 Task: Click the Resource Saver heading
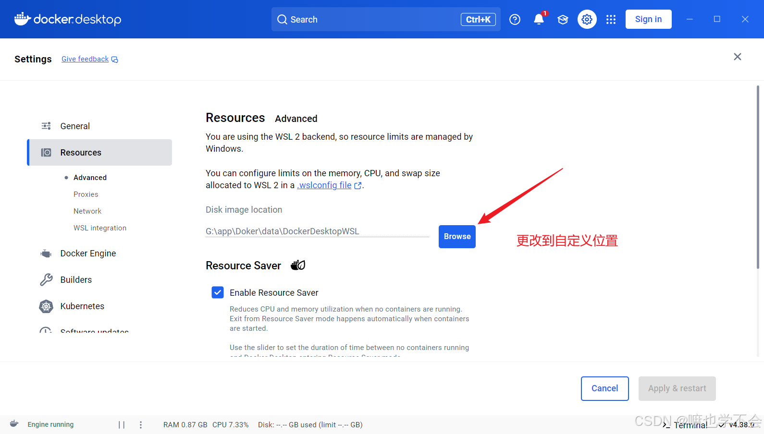coord(243,265)
